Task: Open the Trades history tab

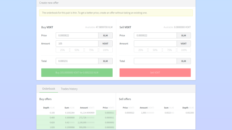Action: pyautogui.click(x=69, y=89)
